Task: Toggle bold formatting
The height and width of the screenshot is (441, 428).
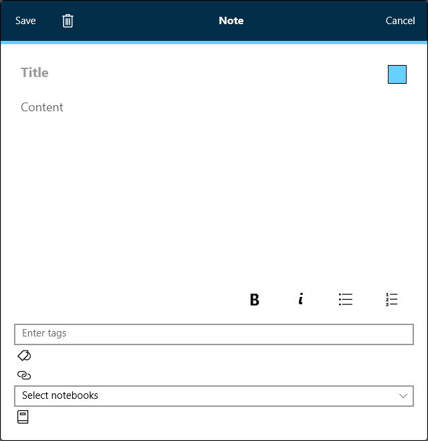Action: [254, 300]
